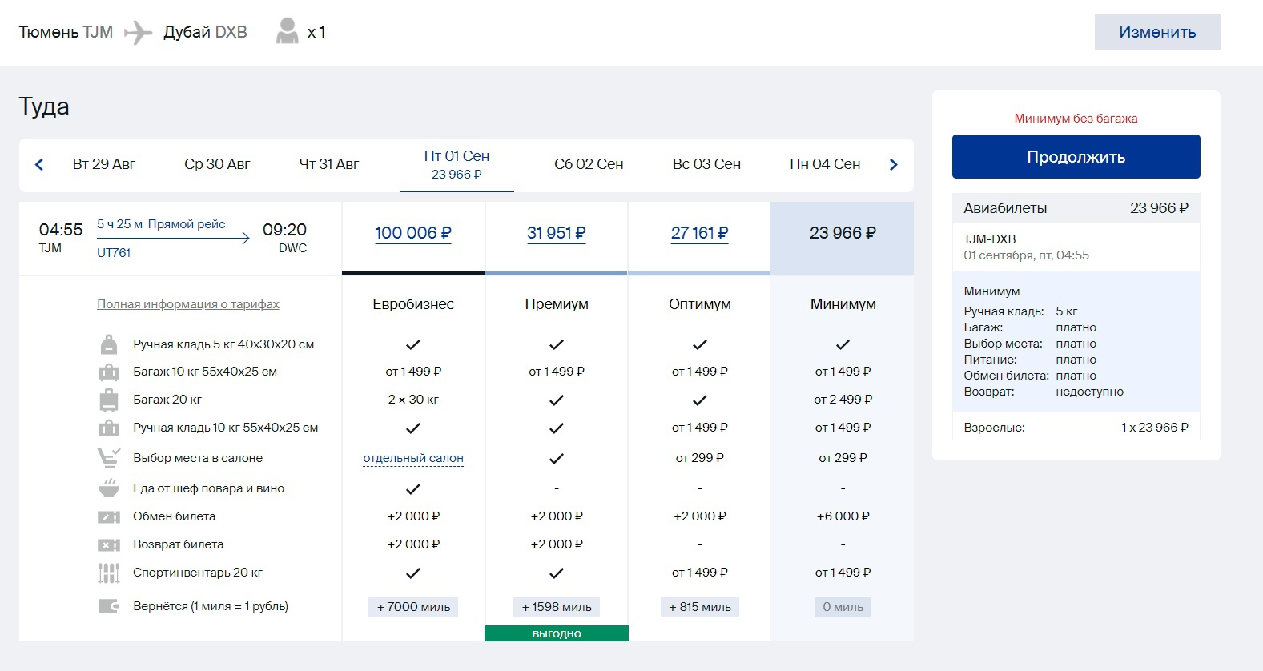Click the Ручная кладь 10 кг bag icon
1263x671 pixels.
click(109, 428)
